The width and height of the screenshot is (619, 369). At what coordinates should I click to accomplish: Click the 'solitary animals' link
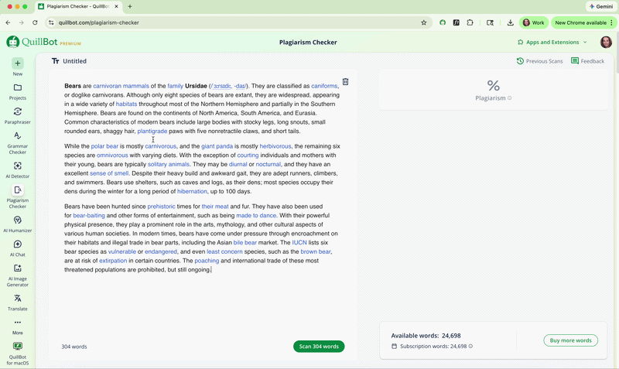(x=168, y=164)
